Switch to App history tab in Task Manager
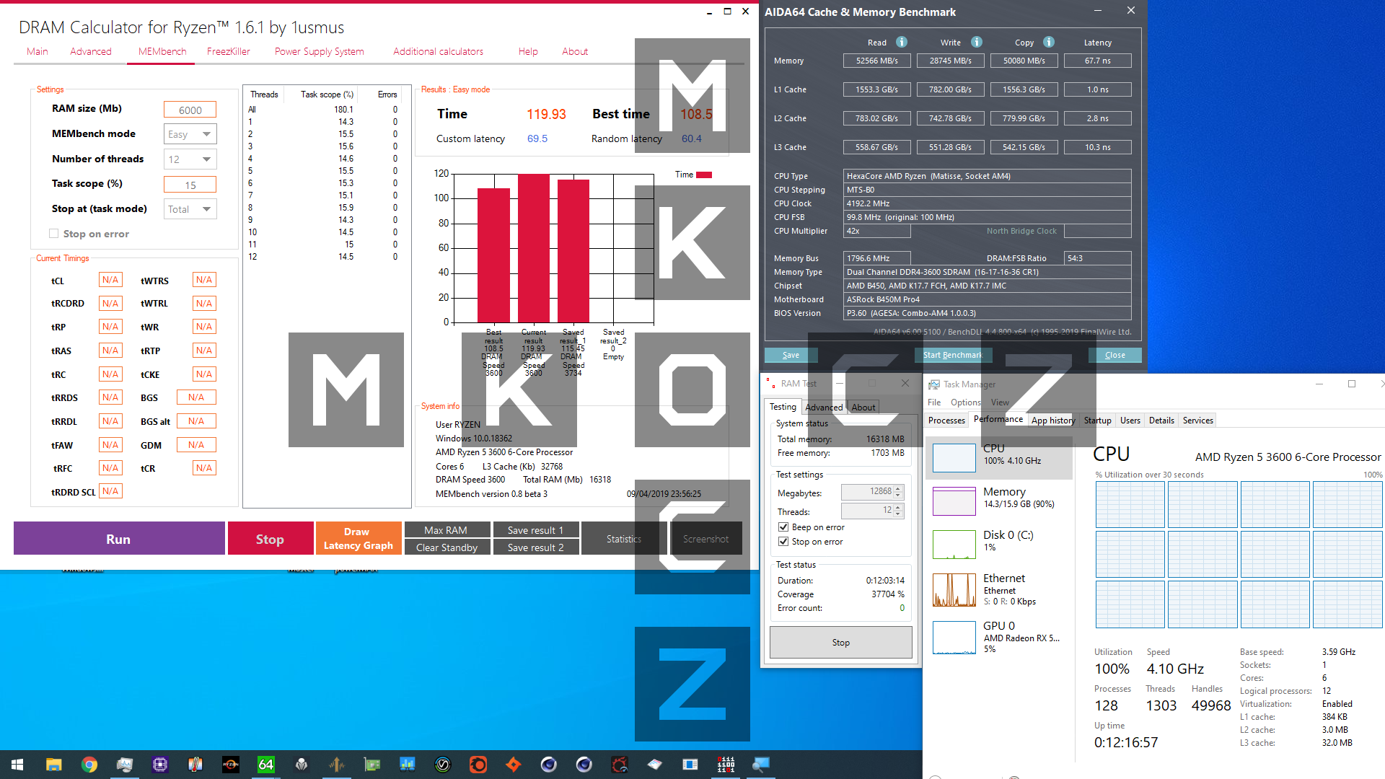Screen dimensions: 1385x779 click(1053, 421)
